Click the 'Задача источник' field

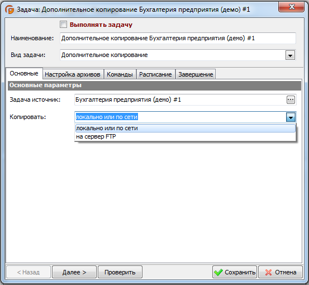(180, 99)
